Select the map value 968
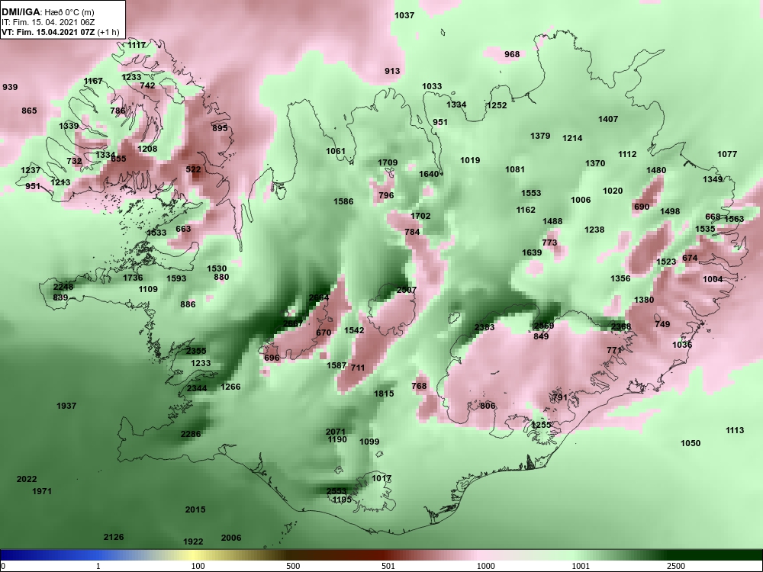 pos(512,54)
